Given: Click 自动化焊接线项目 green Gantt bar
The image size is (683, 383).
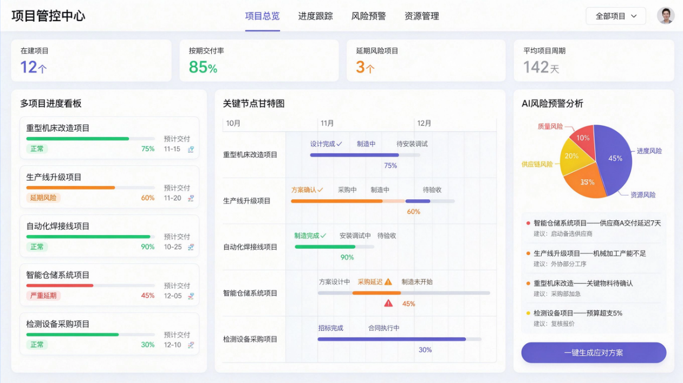Looking at the screenshot, I should coord(325,247).
